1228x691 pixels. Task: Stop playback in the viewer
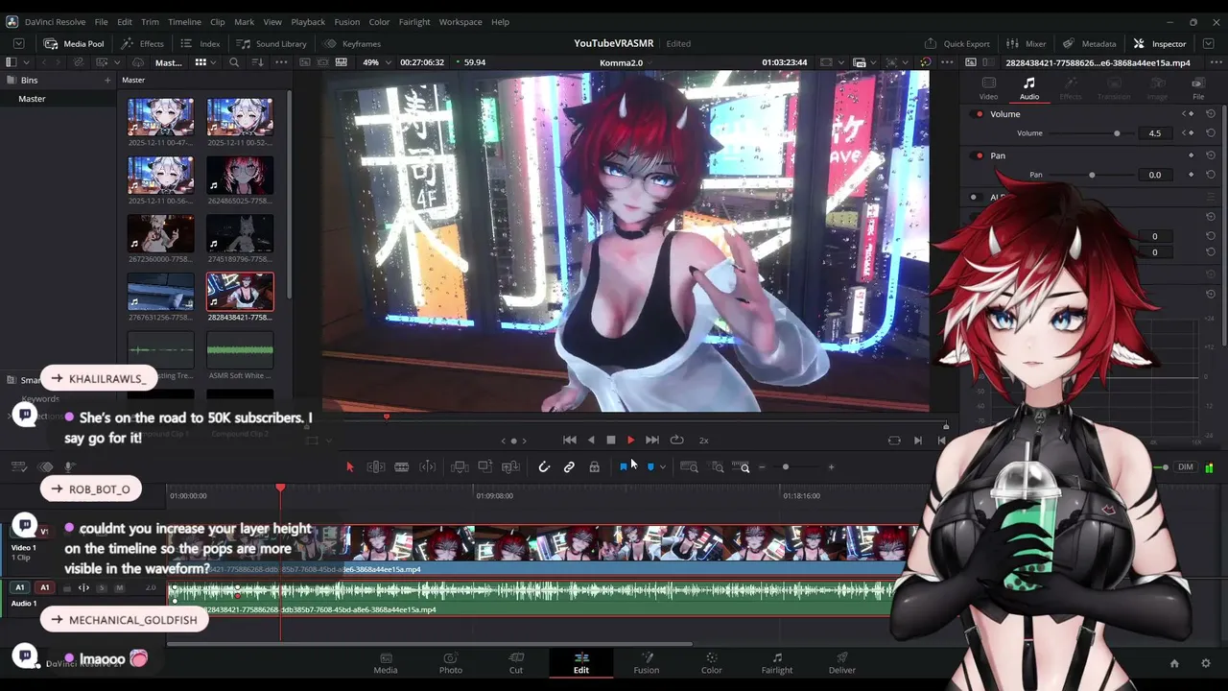[611, 440]
